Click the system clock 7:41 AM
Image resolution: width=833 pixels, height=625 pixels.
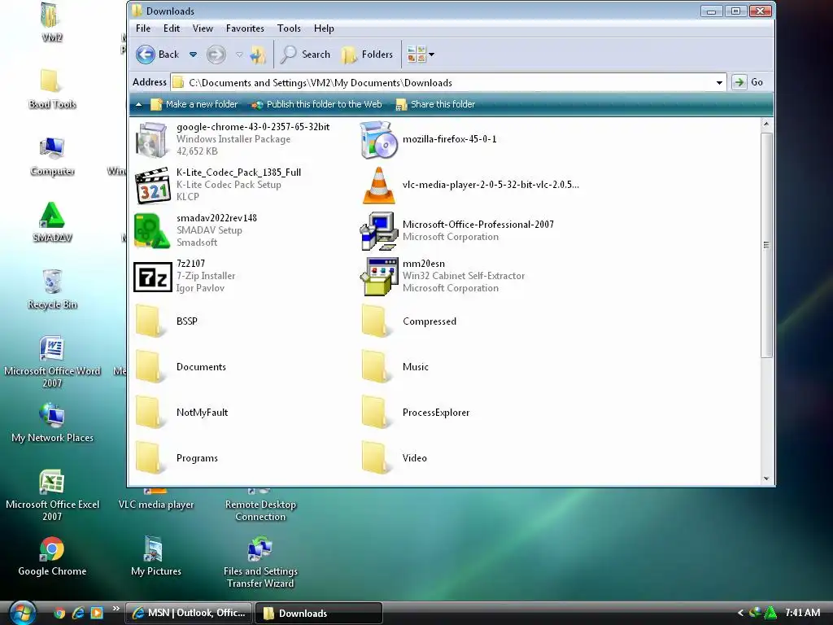pos(802,613)
